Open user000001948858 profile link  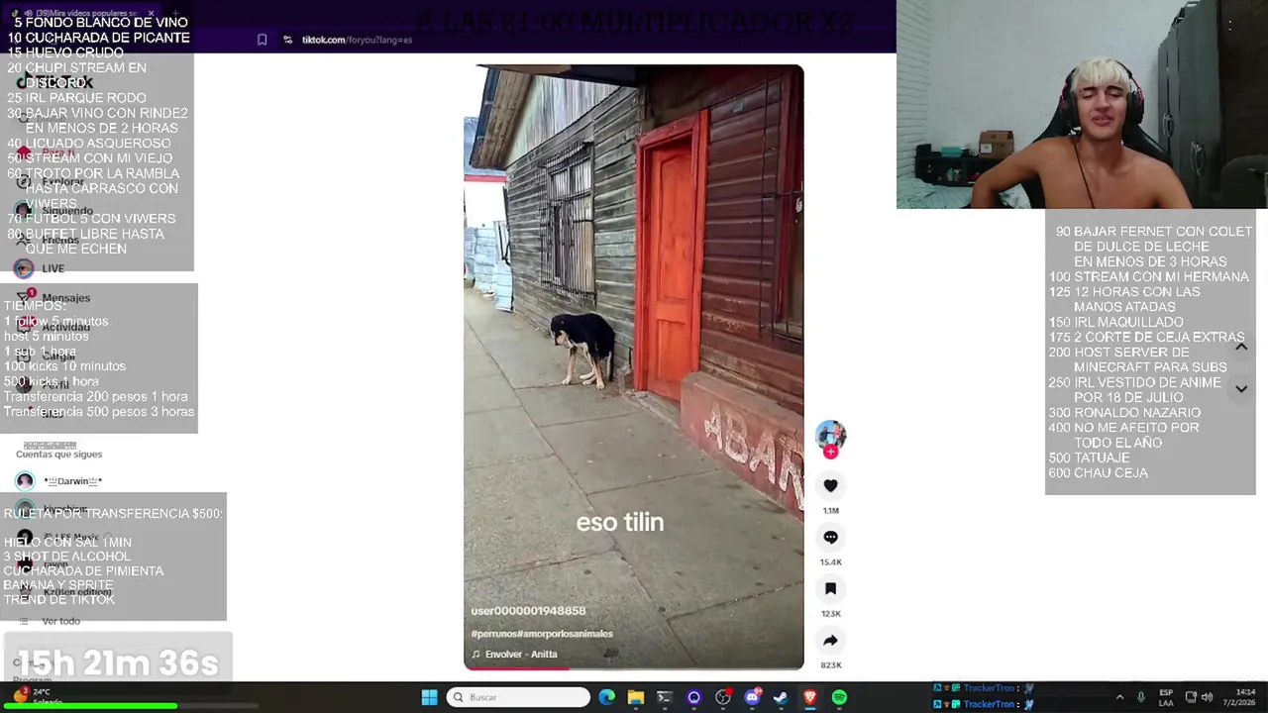point(528,611)
